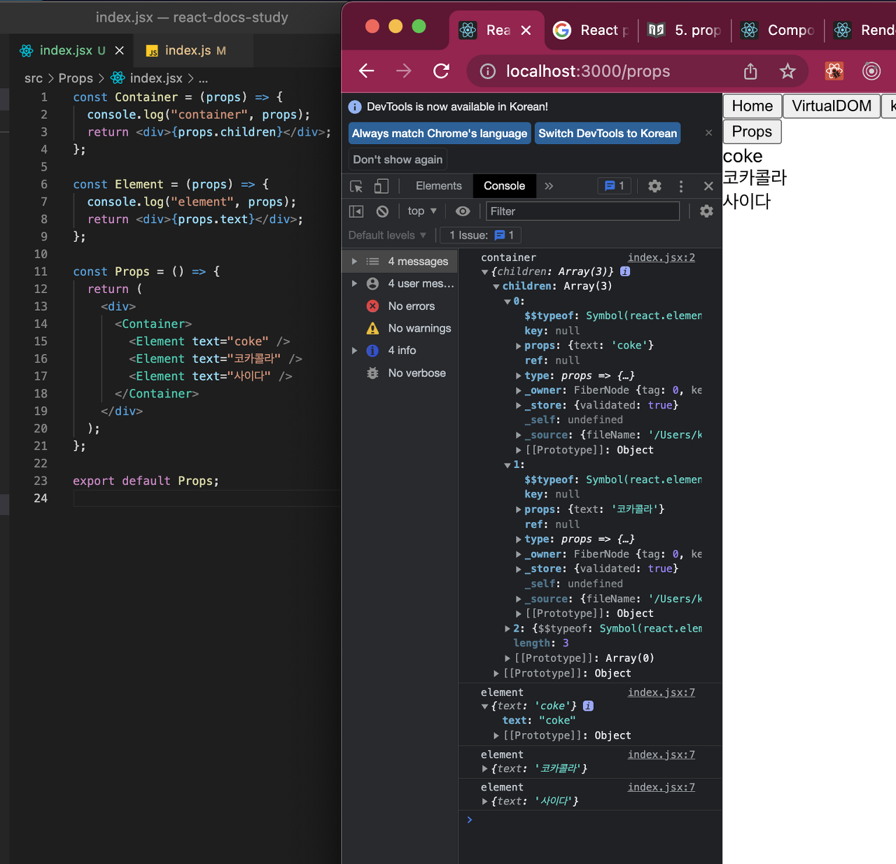This screenshot has height=864, width=896.
Task: Click the browser back arrow
Action: pos(367,71)
